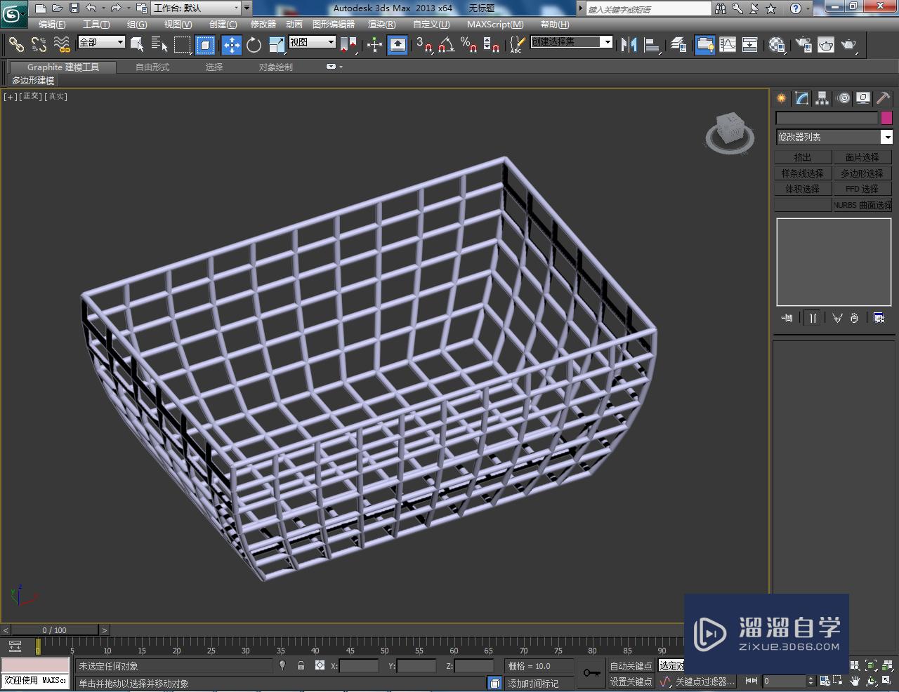Toggle Percent Snap on toolbar
The height and width of the screenshot is (692, 899).
[x=468, y=45]
